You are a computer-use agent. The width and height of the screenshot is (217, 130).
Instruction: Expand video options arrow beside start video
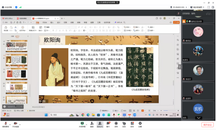point(20,125)
